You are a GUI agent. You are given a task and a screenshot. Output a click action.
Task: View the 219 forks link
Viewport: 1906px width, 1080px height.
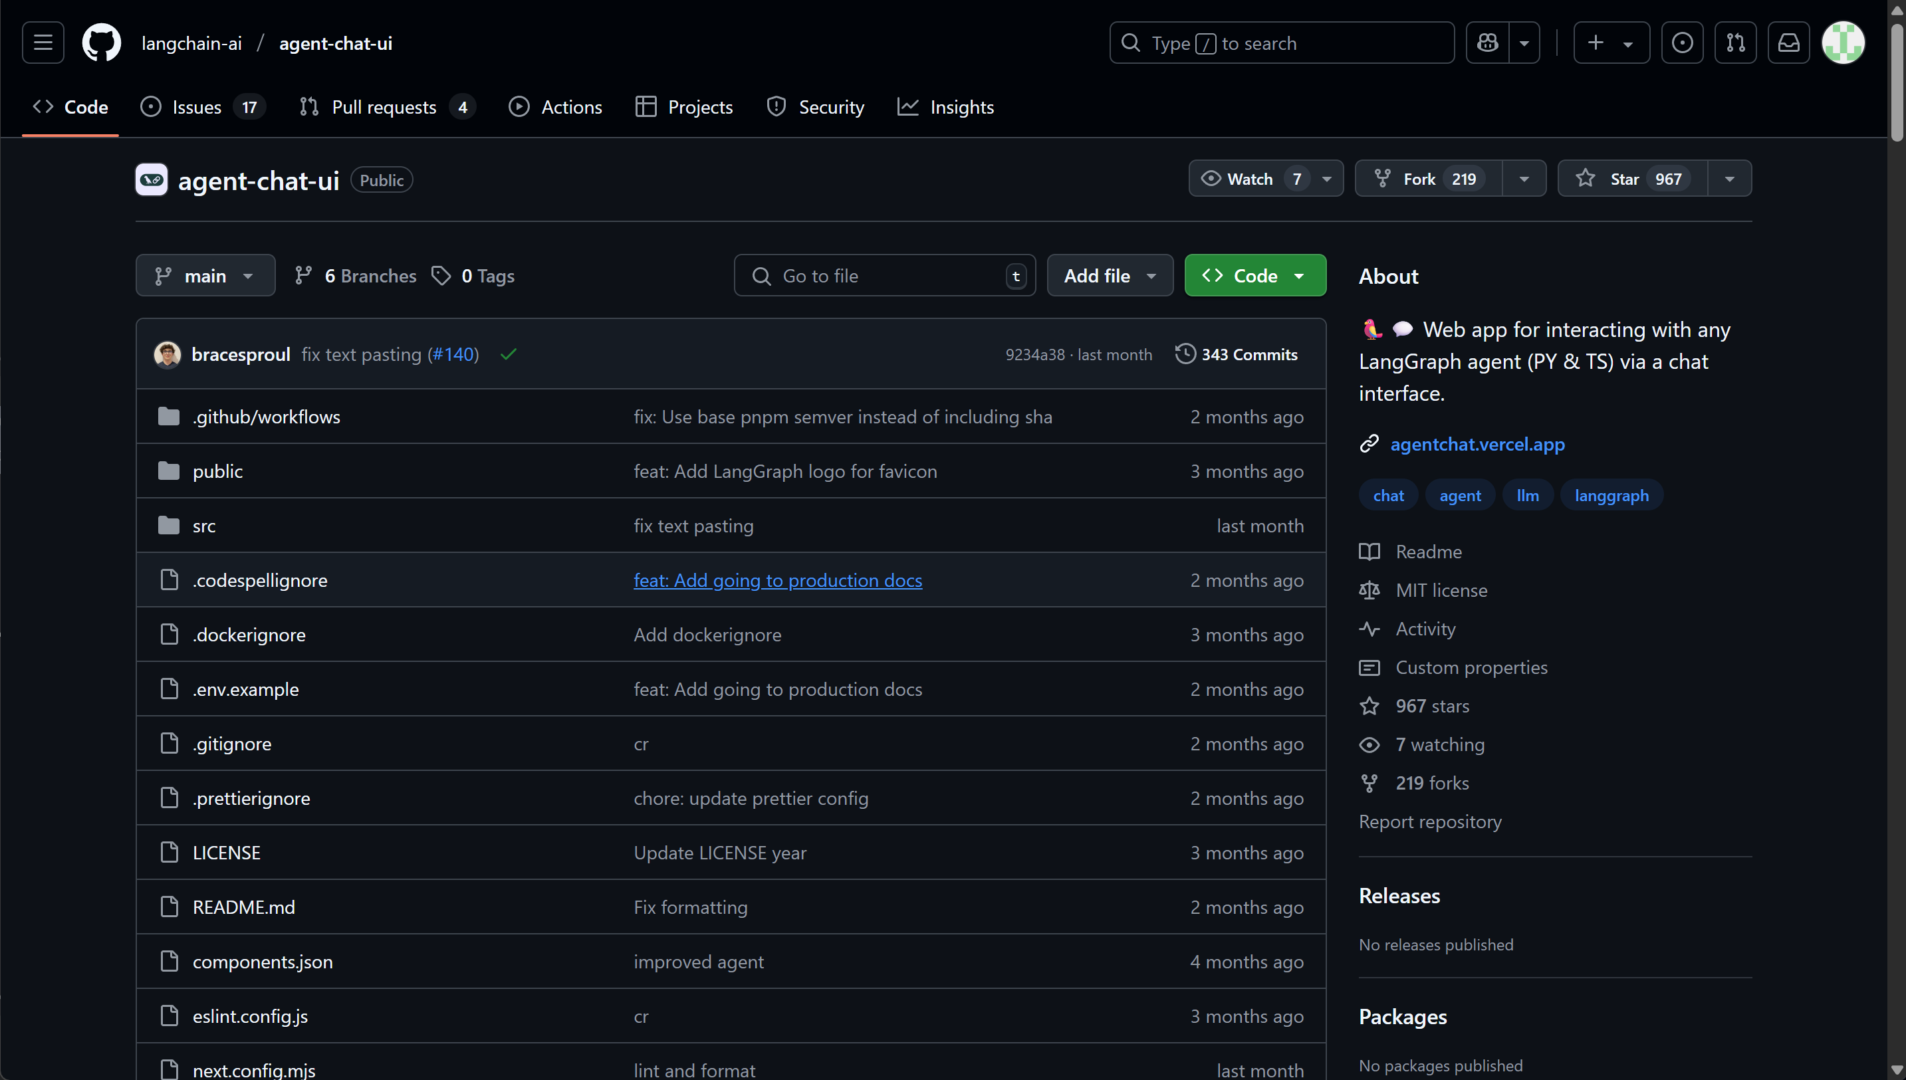pyautogui.click(x=1414, y=784)
